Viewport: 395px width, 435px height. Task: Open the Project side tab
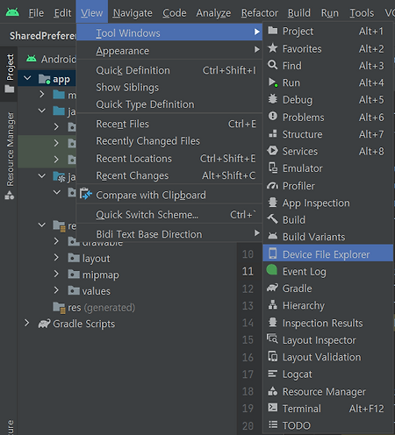pos(10,74)
